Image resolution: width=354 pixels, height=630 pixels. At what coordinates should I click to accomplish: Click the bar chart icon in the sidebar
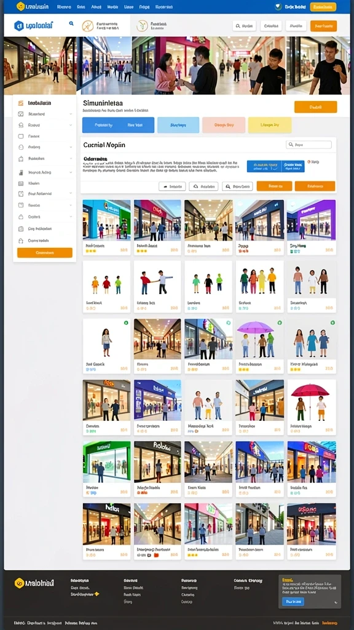click(21, 172)
